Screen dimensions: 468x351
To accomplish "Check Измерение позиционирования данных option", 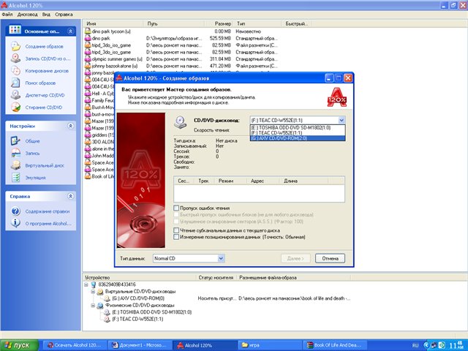I will [x=175, y=235].
